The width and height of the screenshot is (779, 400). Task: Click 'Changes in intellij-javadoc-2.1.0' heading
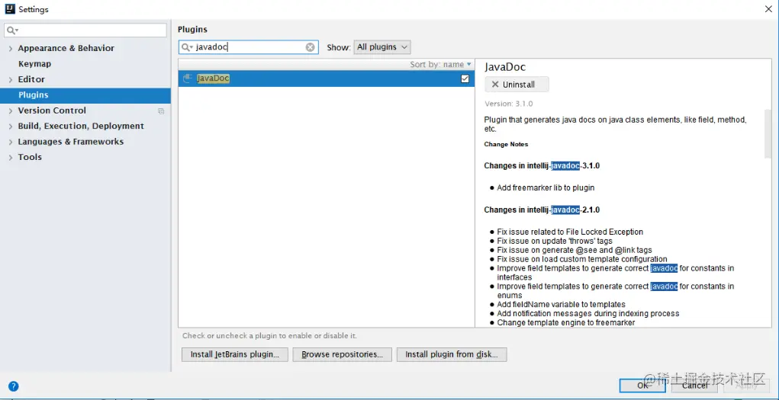[542, 210]
